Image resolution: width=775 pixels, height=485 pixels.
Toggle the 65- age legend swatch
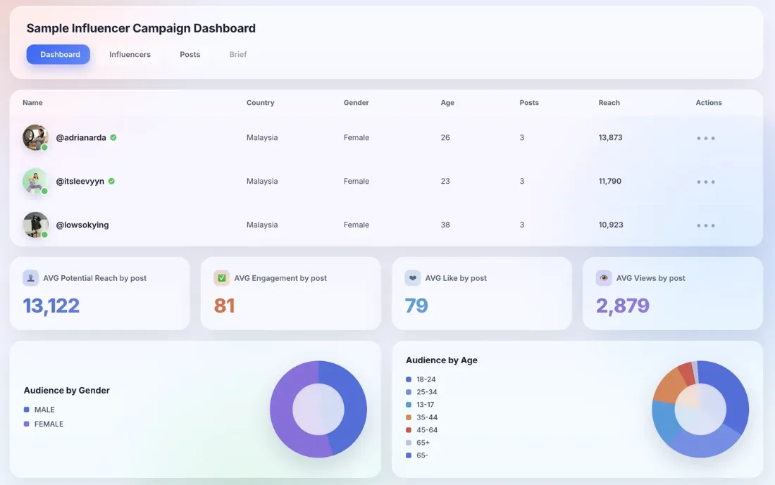tap(408, 455)
